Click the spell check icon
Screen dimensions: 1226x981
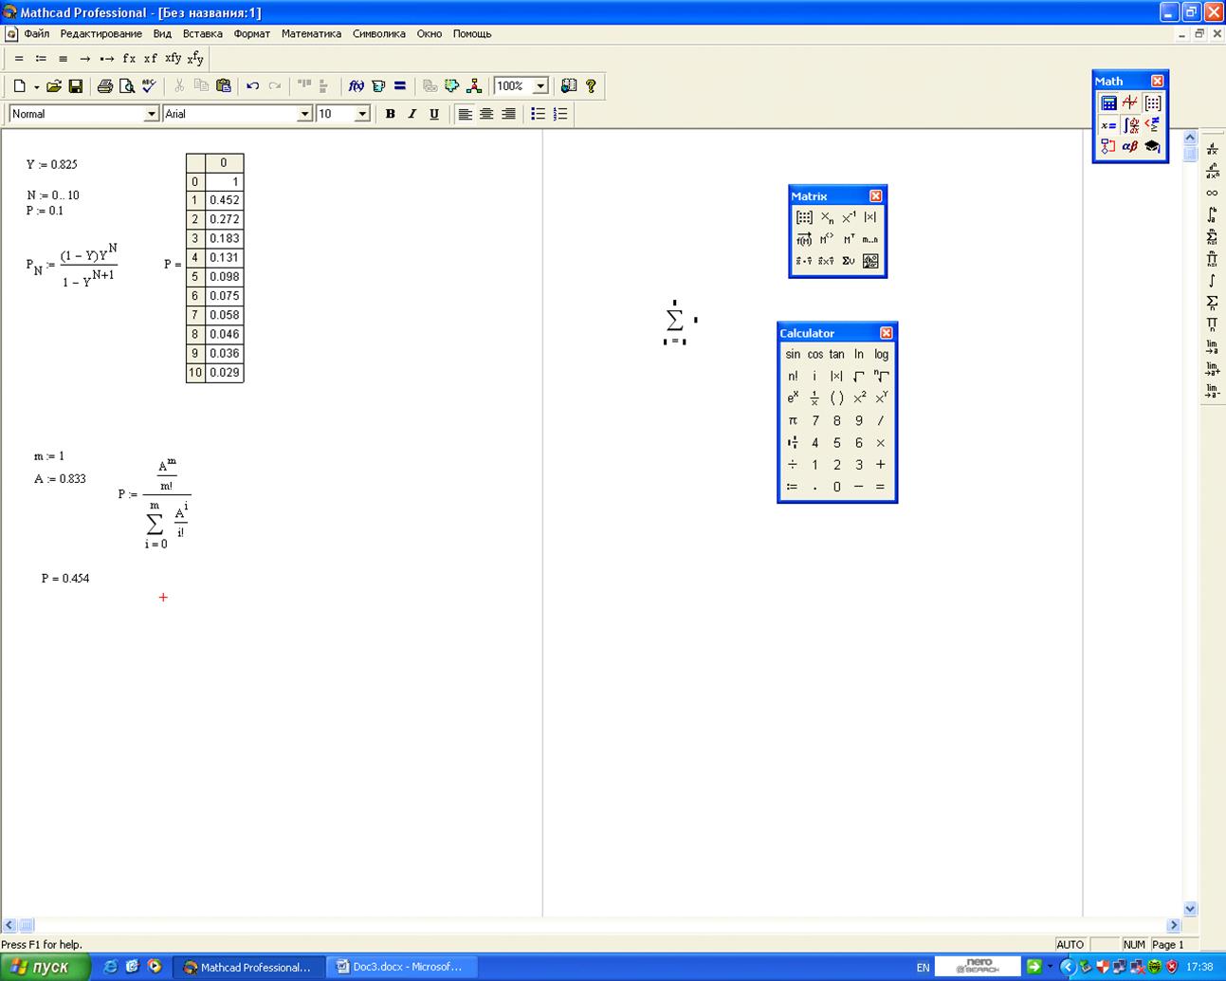click(149, 86)
